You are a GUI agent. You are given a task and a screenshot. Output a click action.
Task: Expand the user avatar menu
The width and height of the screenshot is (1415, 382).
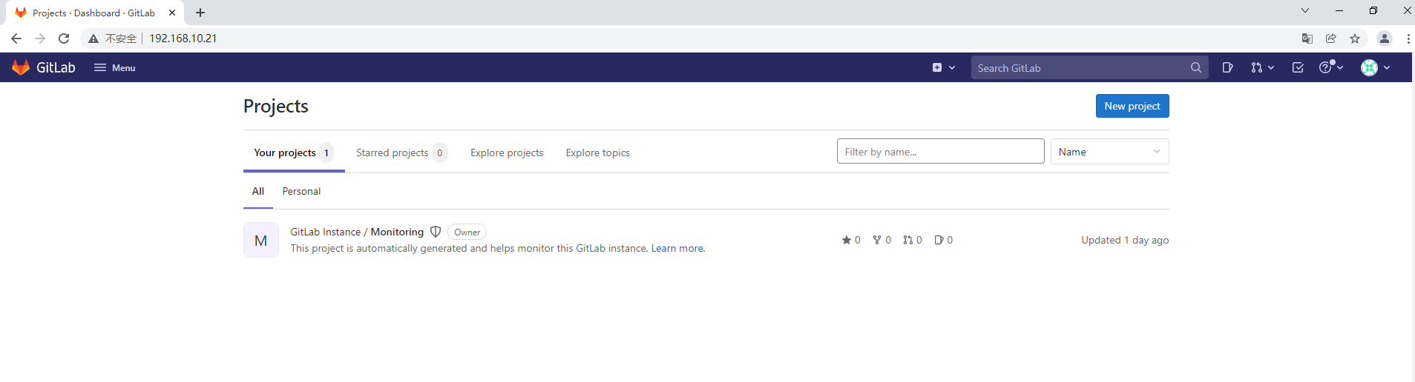click(1375, 67)
